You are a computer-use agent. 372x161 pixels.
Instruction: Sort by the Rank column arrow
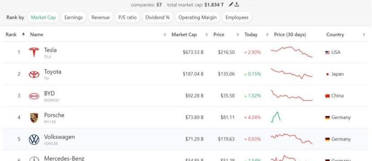point(23,34)
